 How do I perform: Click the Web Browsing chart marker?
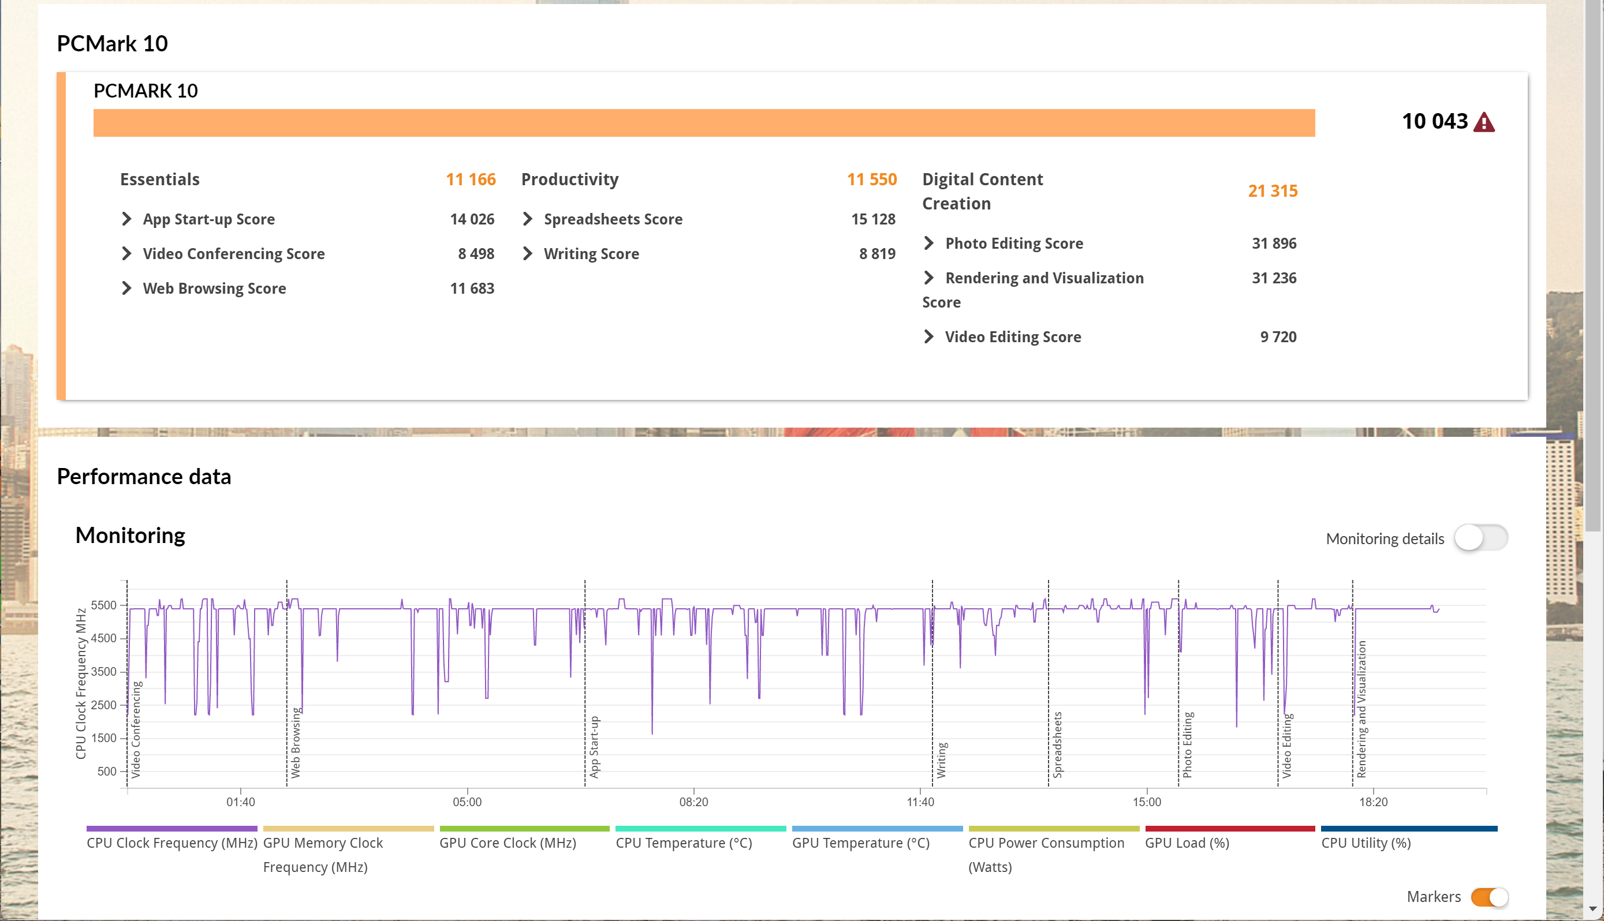tap(296, 743)
